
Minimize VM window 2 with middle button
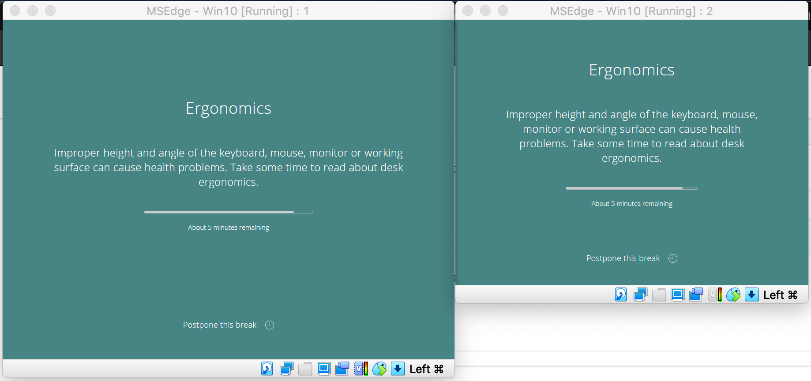tap(485, 11)
